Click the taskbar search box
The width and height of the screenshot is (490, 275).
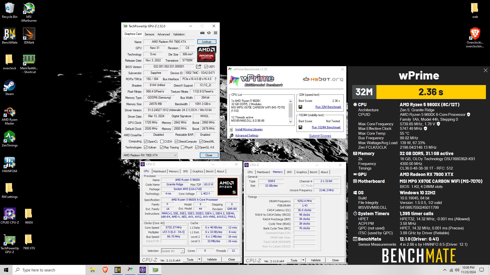49,270
